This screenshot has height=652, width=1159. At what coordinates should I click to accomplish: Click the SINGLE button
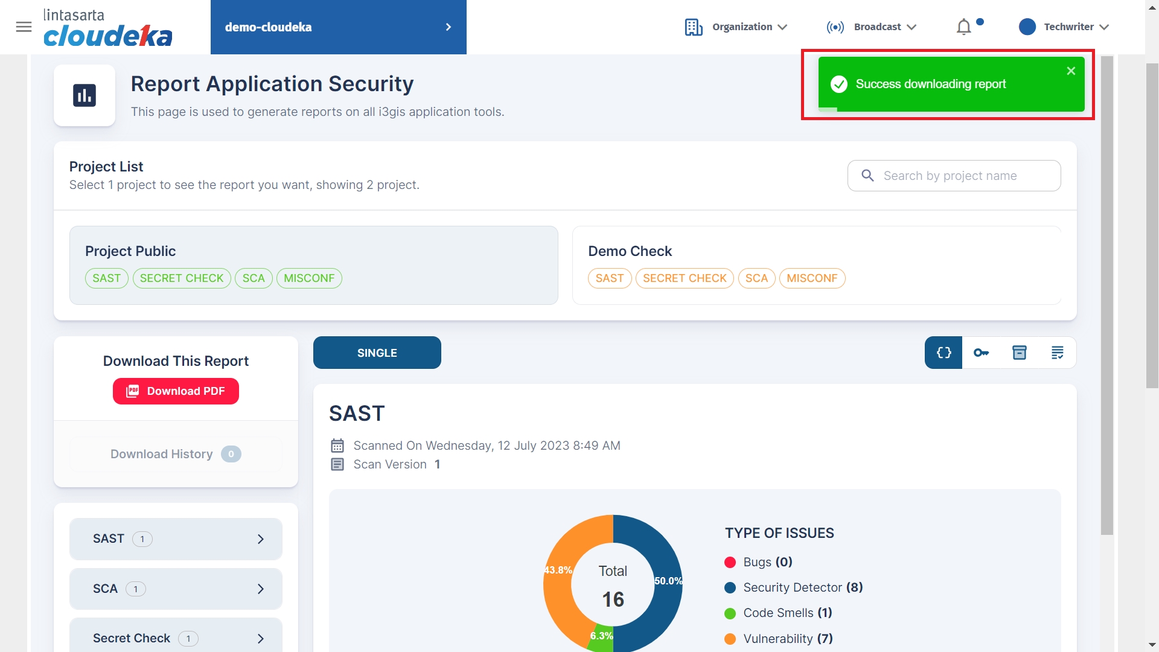(377, 353)
